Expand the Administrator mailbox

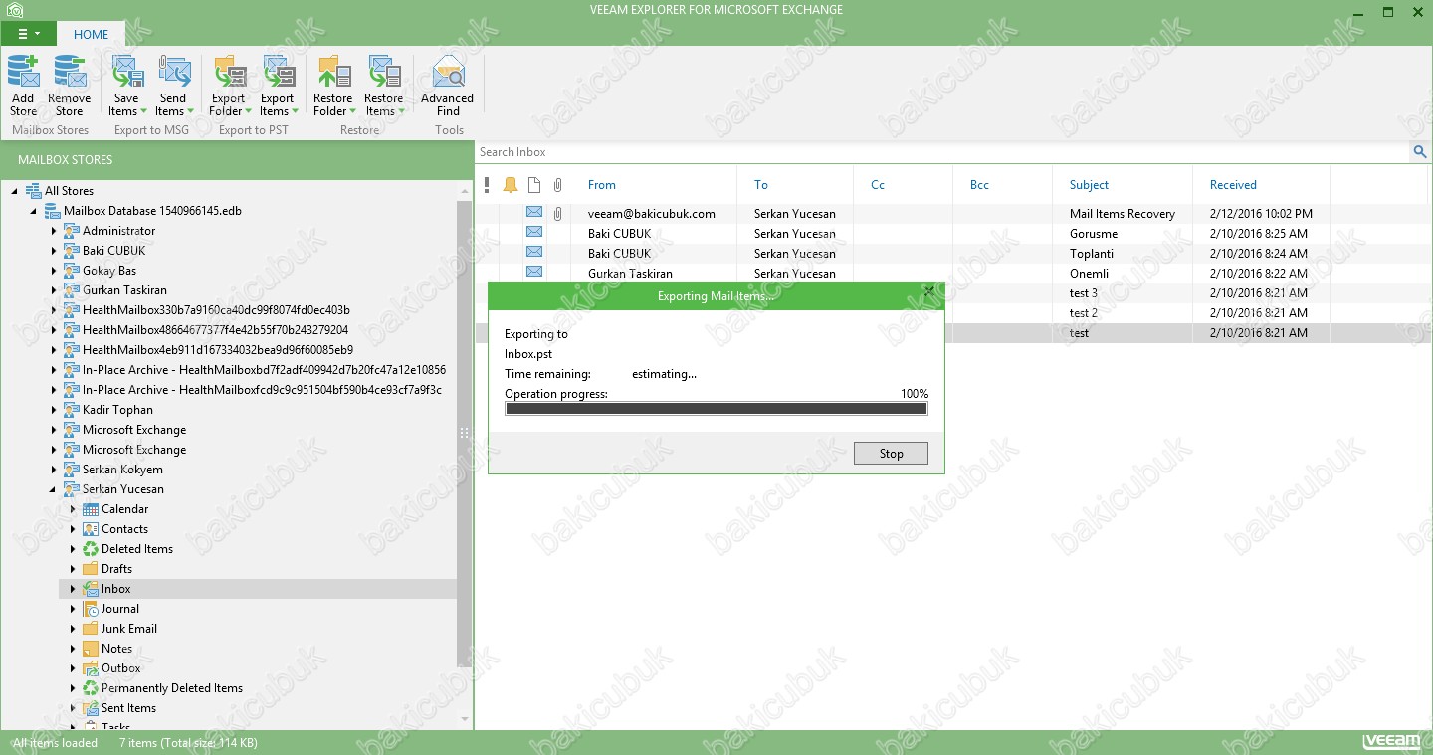click(54, 231)
